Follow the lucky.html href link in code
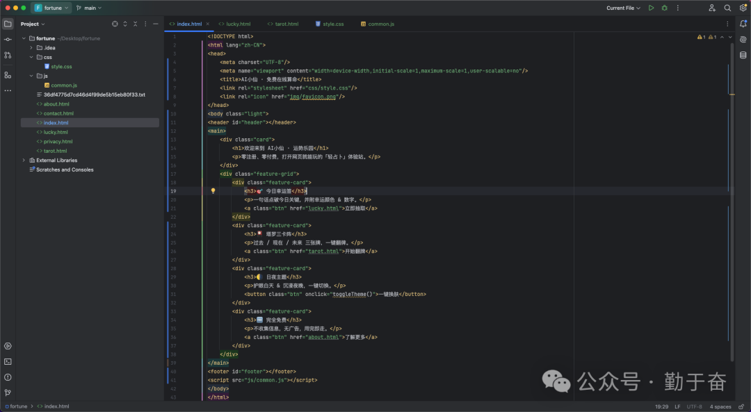The height and width of the screenshot is (412, 751). pyautogui.click(x=323, y=208)
